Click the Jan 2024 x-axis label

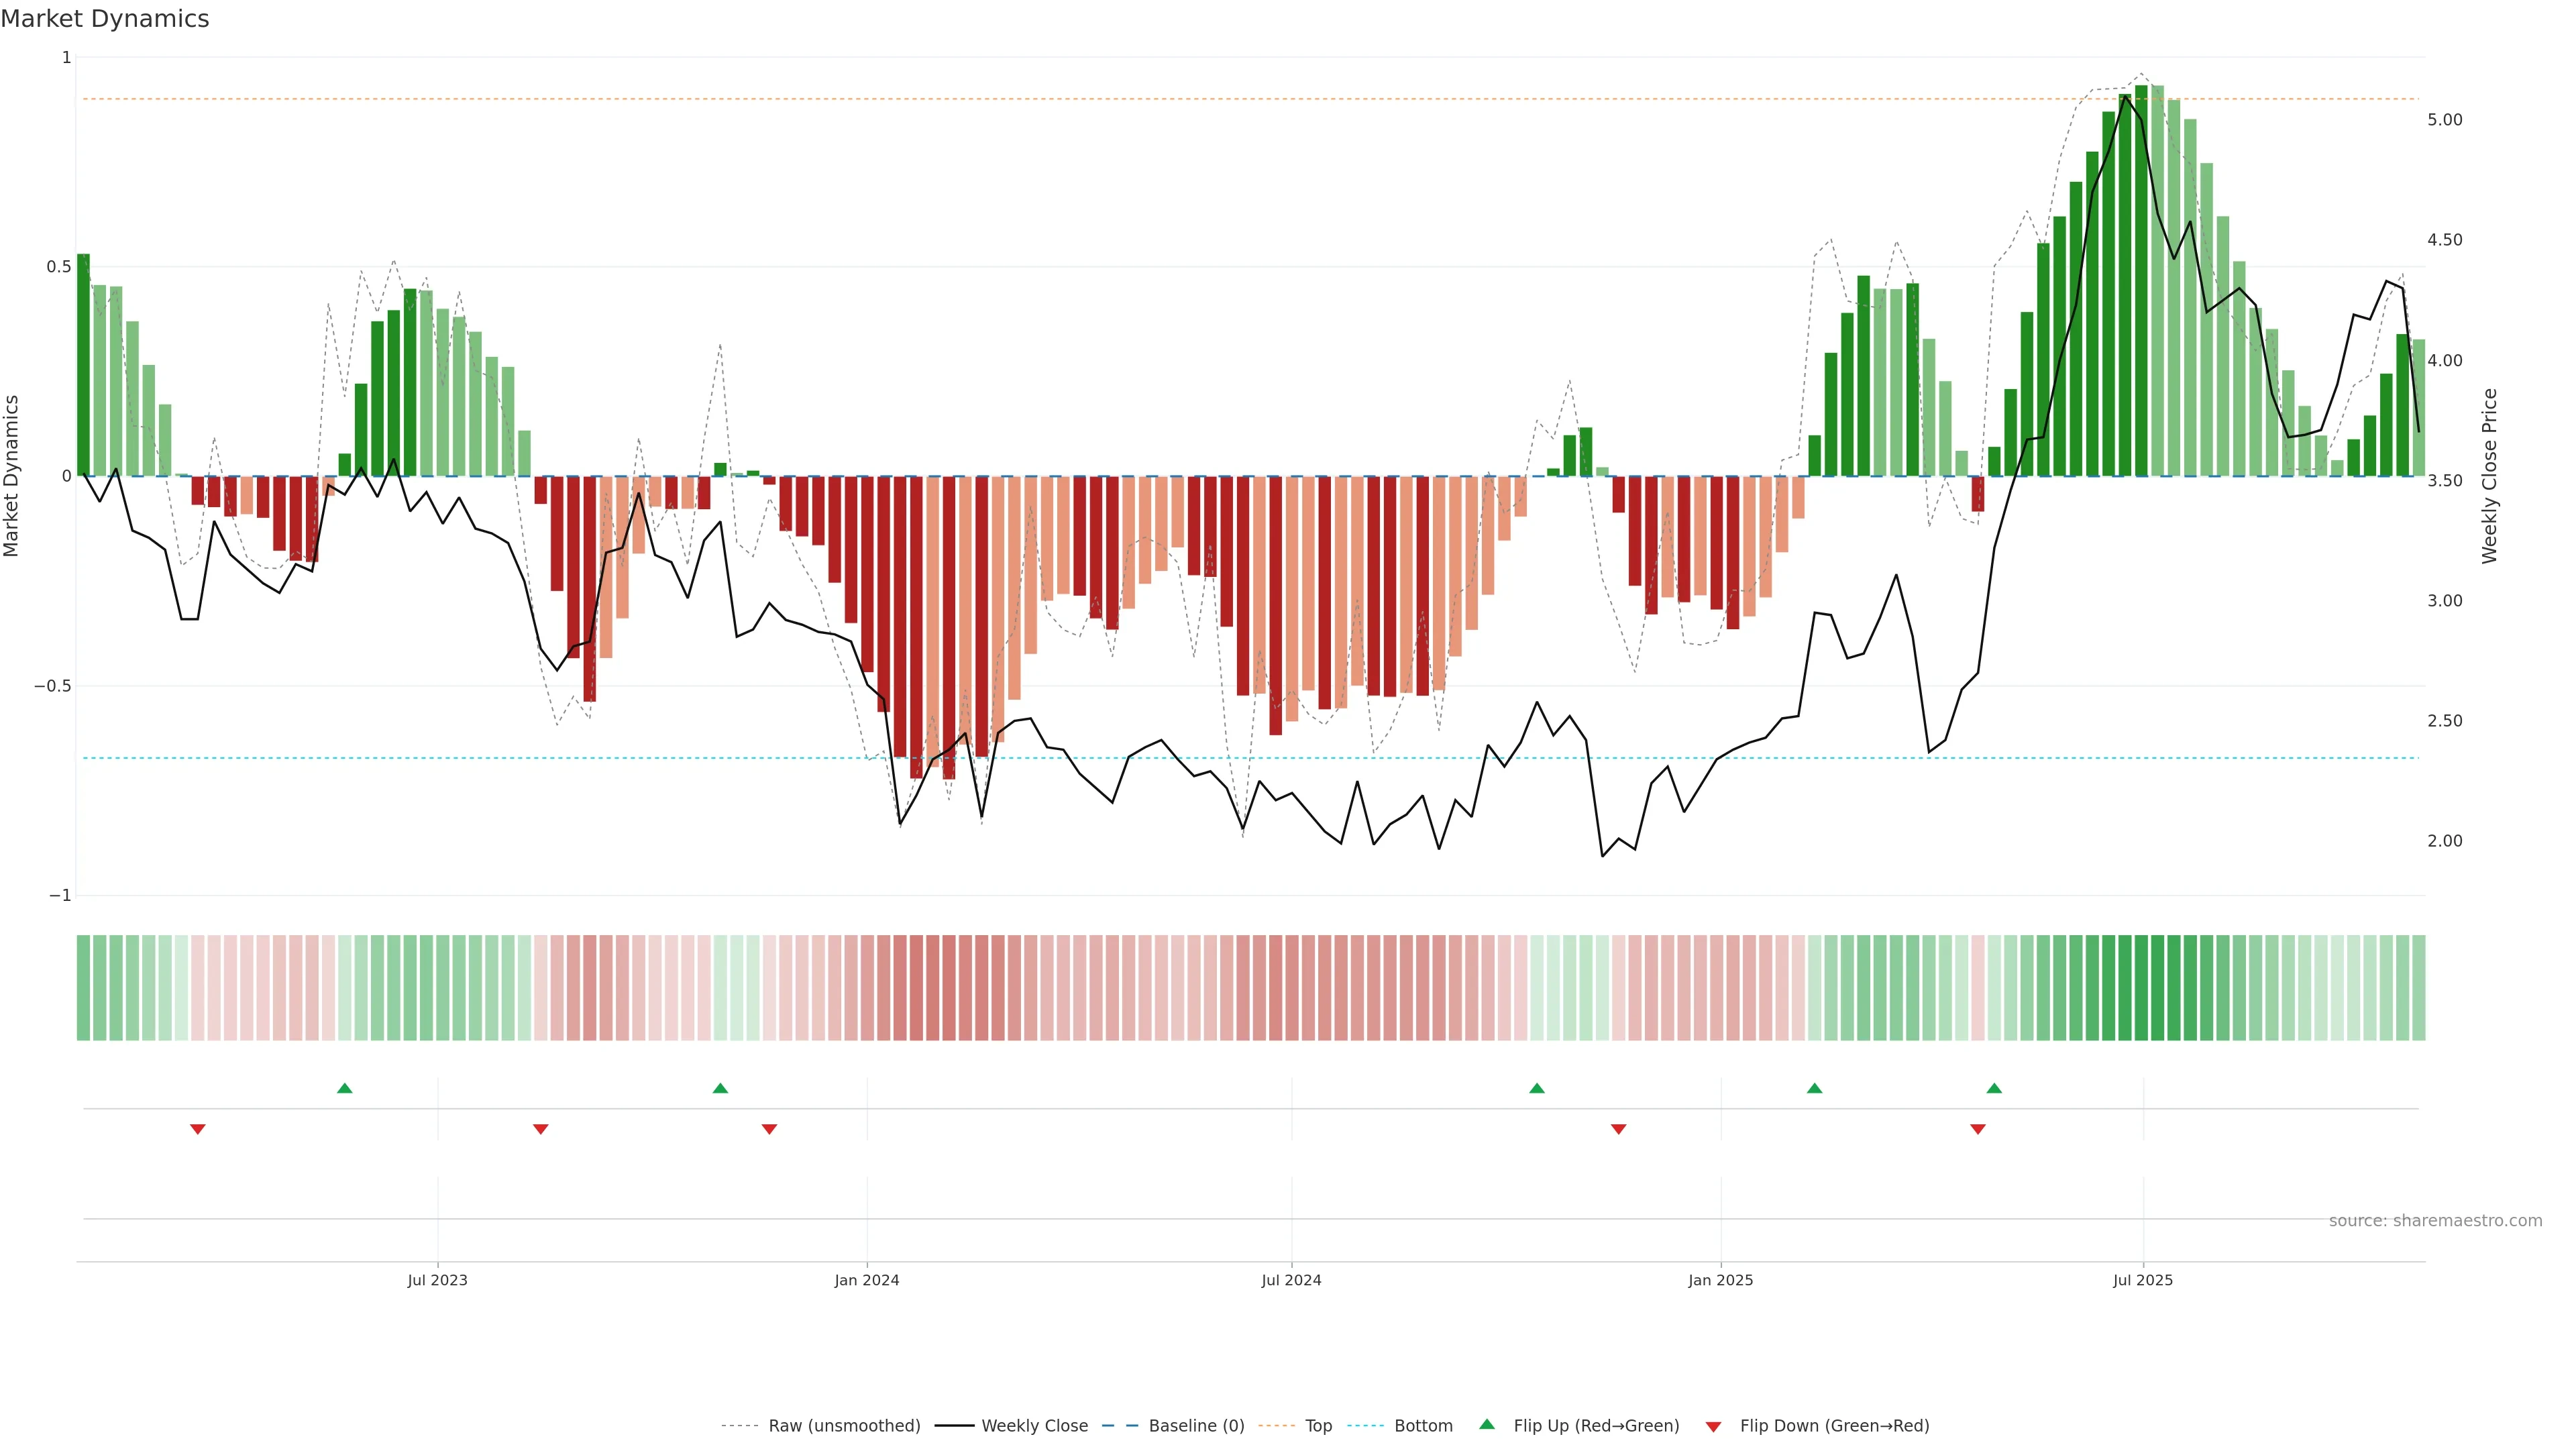click(x=867, y=1280)
